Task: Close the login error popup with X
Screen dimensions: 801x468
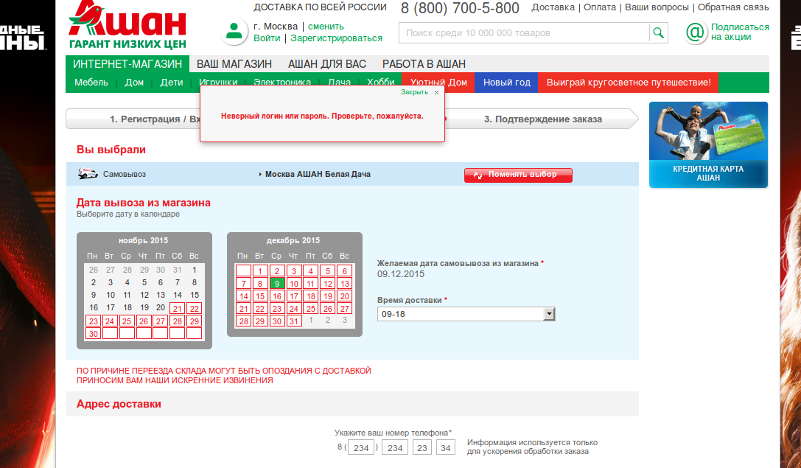Action: (436, 92)
